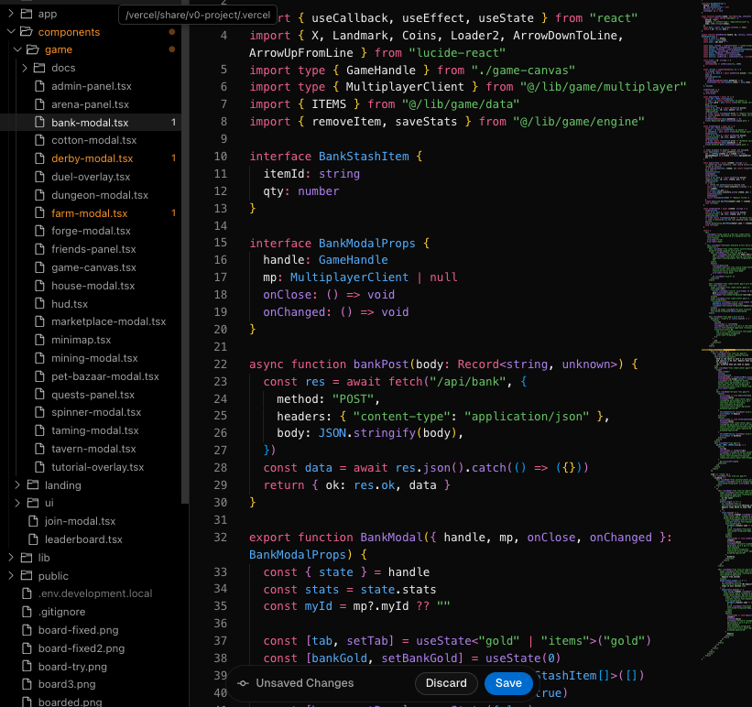Click the game folder icon

pos(33,49)
